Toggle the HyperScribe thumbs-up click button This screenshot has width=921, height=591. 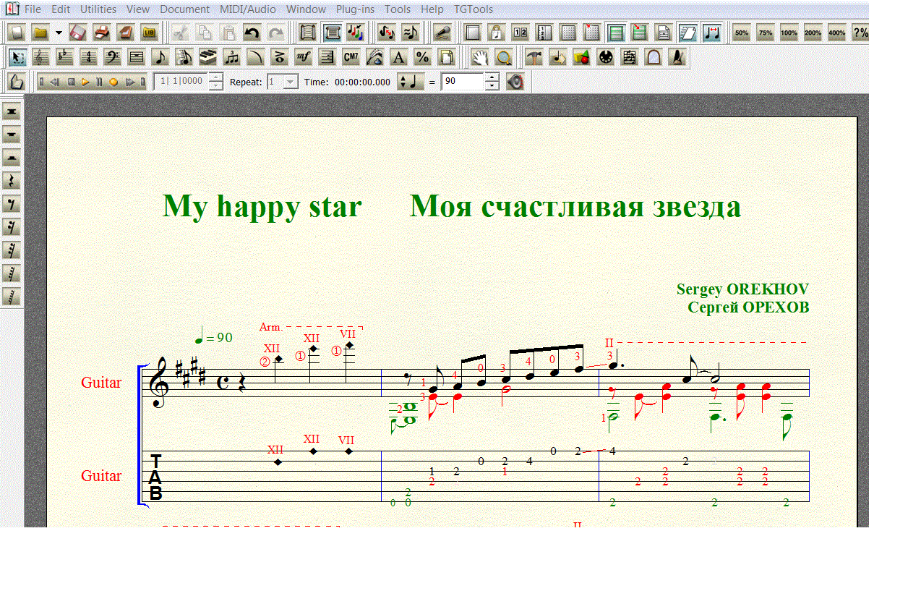click(17, 82)
